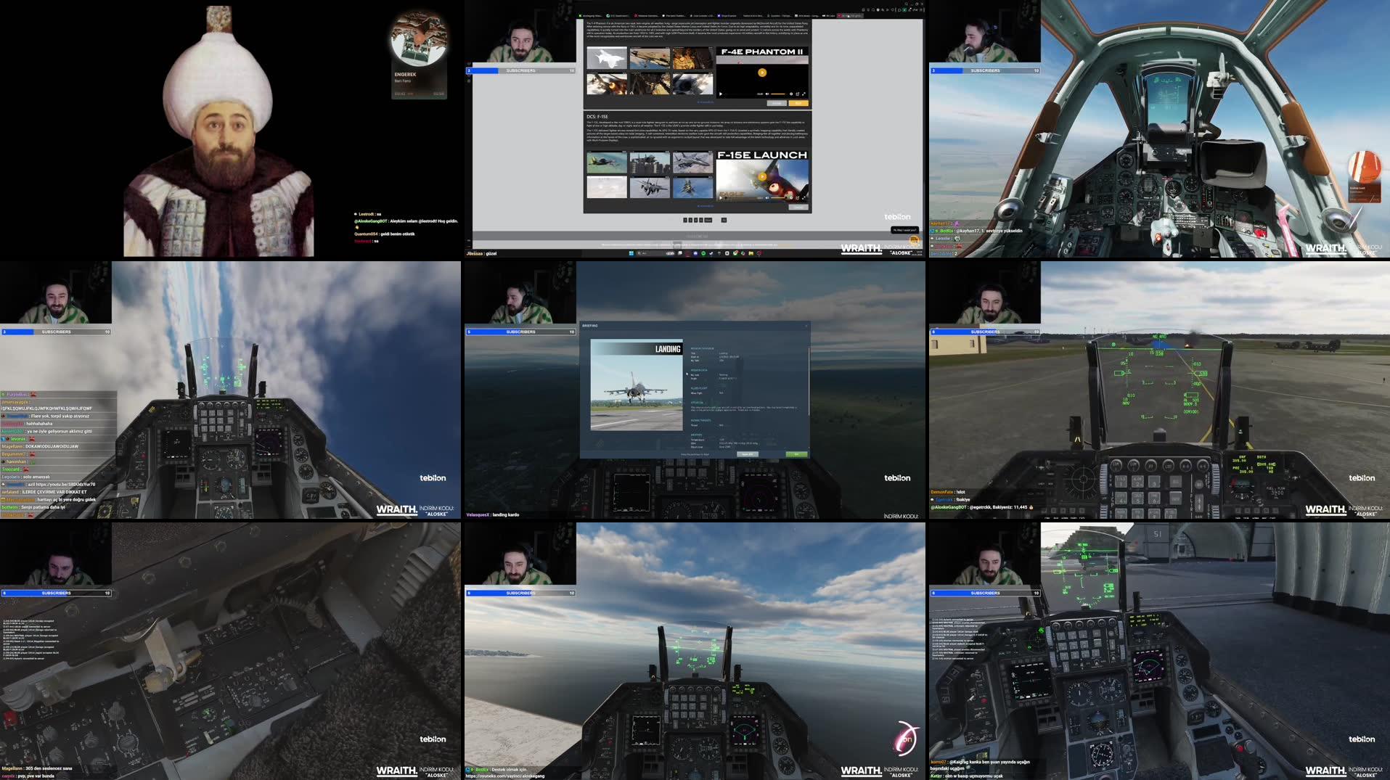Play the F-4E Phantom II trailer video
Image resolution: width=1390 pixels, height=780 pixels.
coord(762,73)
